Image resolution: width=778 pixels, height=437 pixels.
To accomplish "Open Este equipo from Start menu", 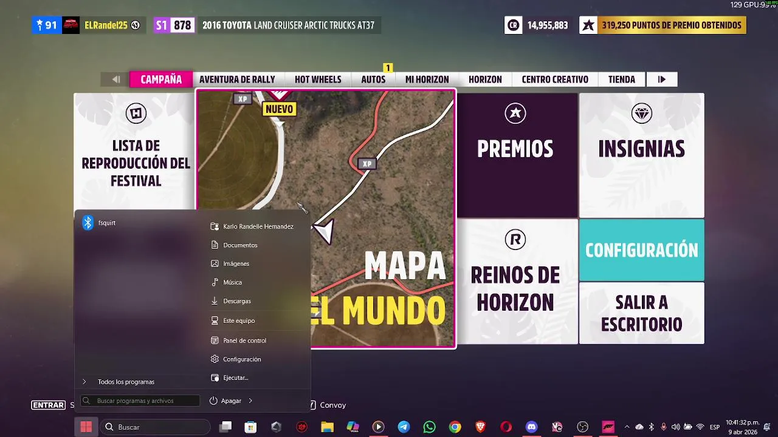I will [x=233, y=320].
